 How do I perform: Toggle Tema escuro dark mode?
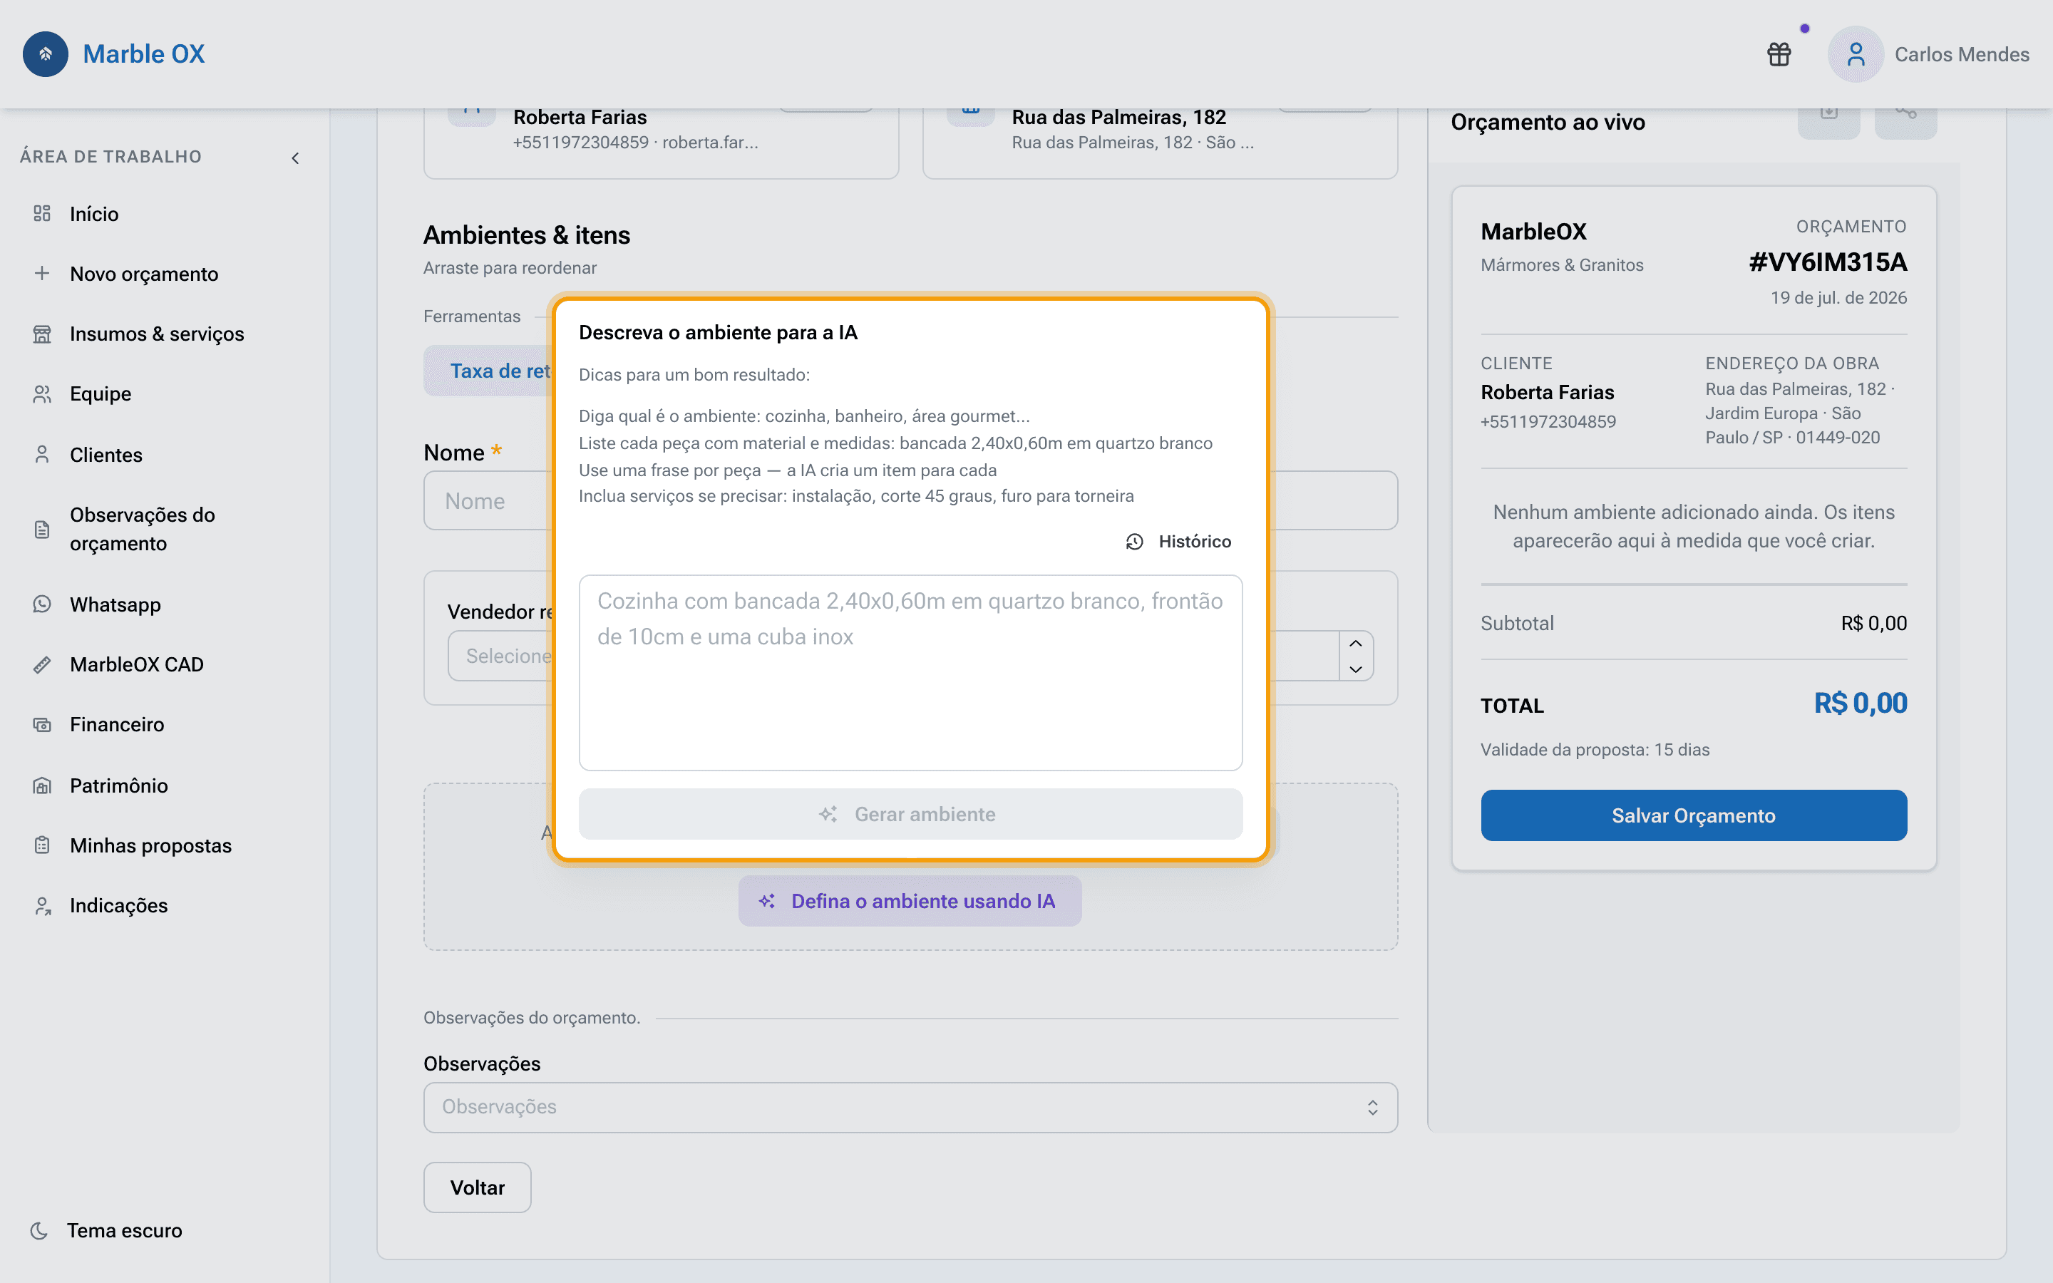pyautogui.click(x=106, y=1230)
